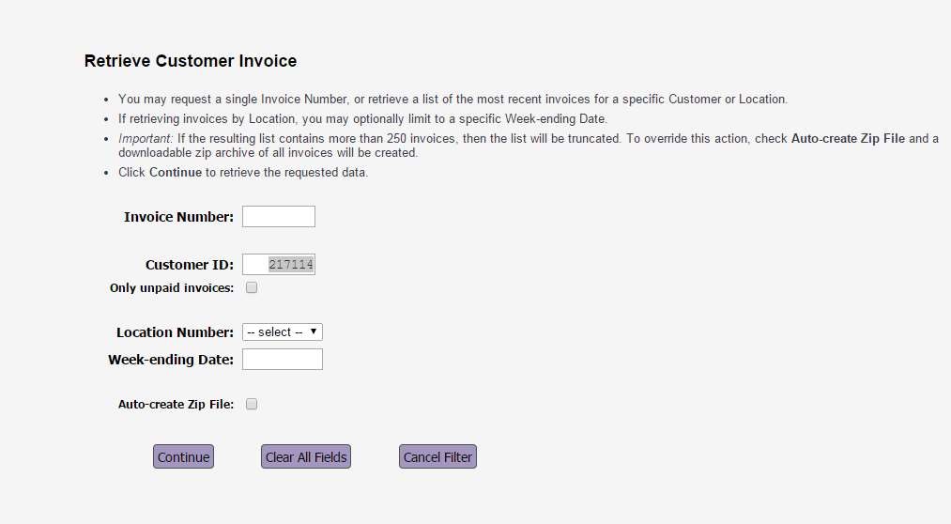This screenshot has width=951, height=524.
Task: Click the italic Important: text
Action: pos(146,138)
